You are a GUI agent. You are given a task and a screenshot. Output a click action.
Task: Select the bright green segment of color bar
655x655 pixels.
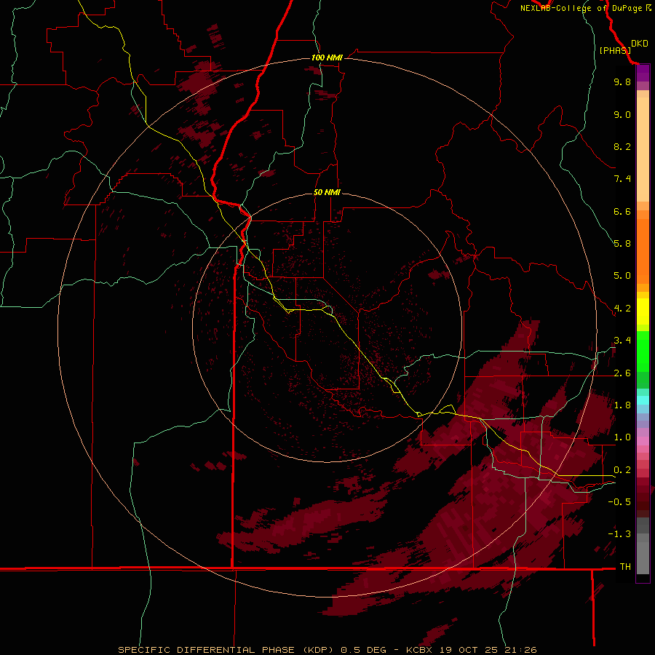pyautogui.click(x=643, y=351)
